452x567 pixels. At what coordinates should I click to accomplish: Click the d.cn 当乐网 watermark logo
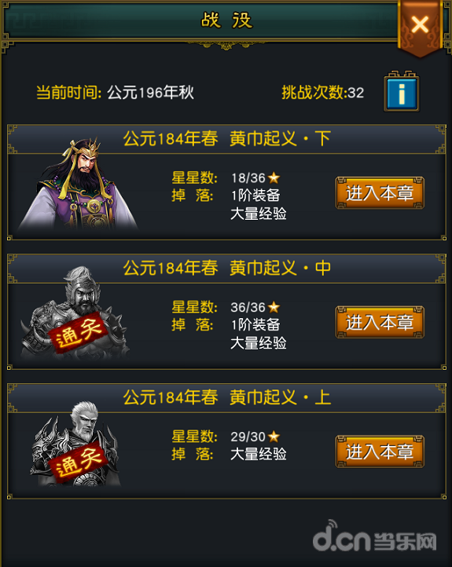pos(374,536)
